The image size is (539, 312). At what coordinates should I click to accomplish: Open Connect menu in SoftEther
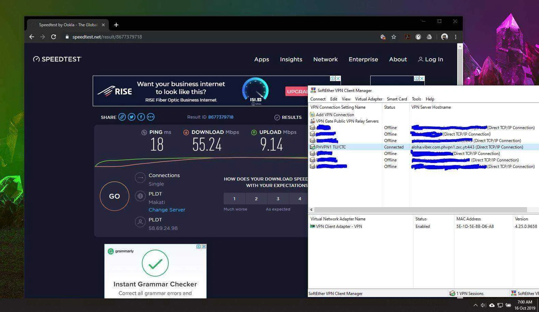pos(318,99)
